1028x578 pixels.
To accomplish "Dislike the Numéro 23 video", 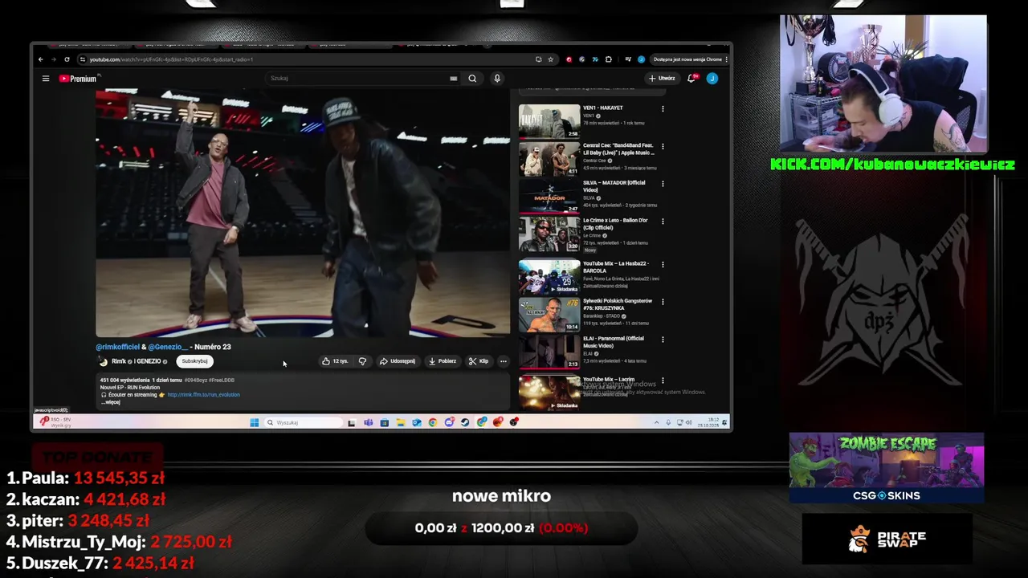I will point(362,361).
